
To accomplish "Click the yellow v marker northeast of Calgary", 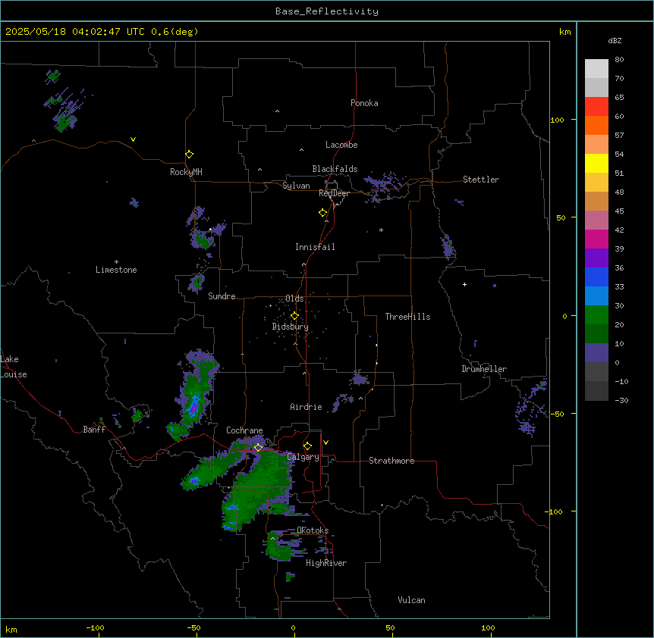I will [x=325, y=443].
